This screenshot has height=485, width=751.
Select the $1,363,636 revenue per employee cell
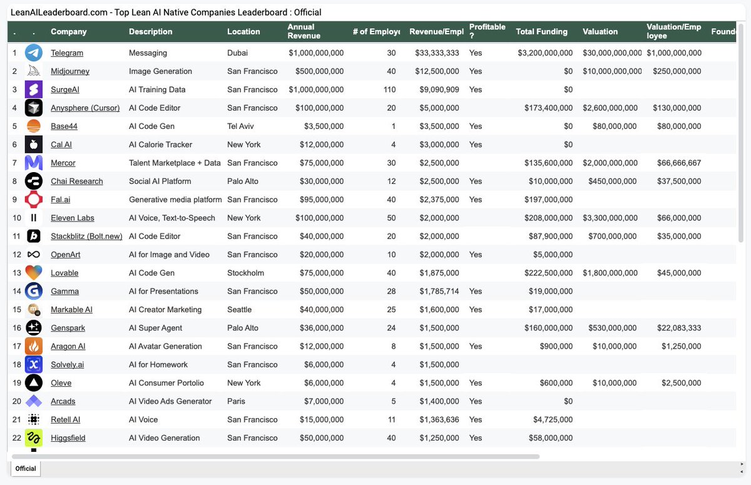[439, 420]
